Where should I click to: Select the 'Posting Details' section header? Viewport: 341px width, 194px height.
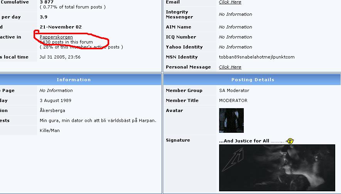(x=253, y=80)
